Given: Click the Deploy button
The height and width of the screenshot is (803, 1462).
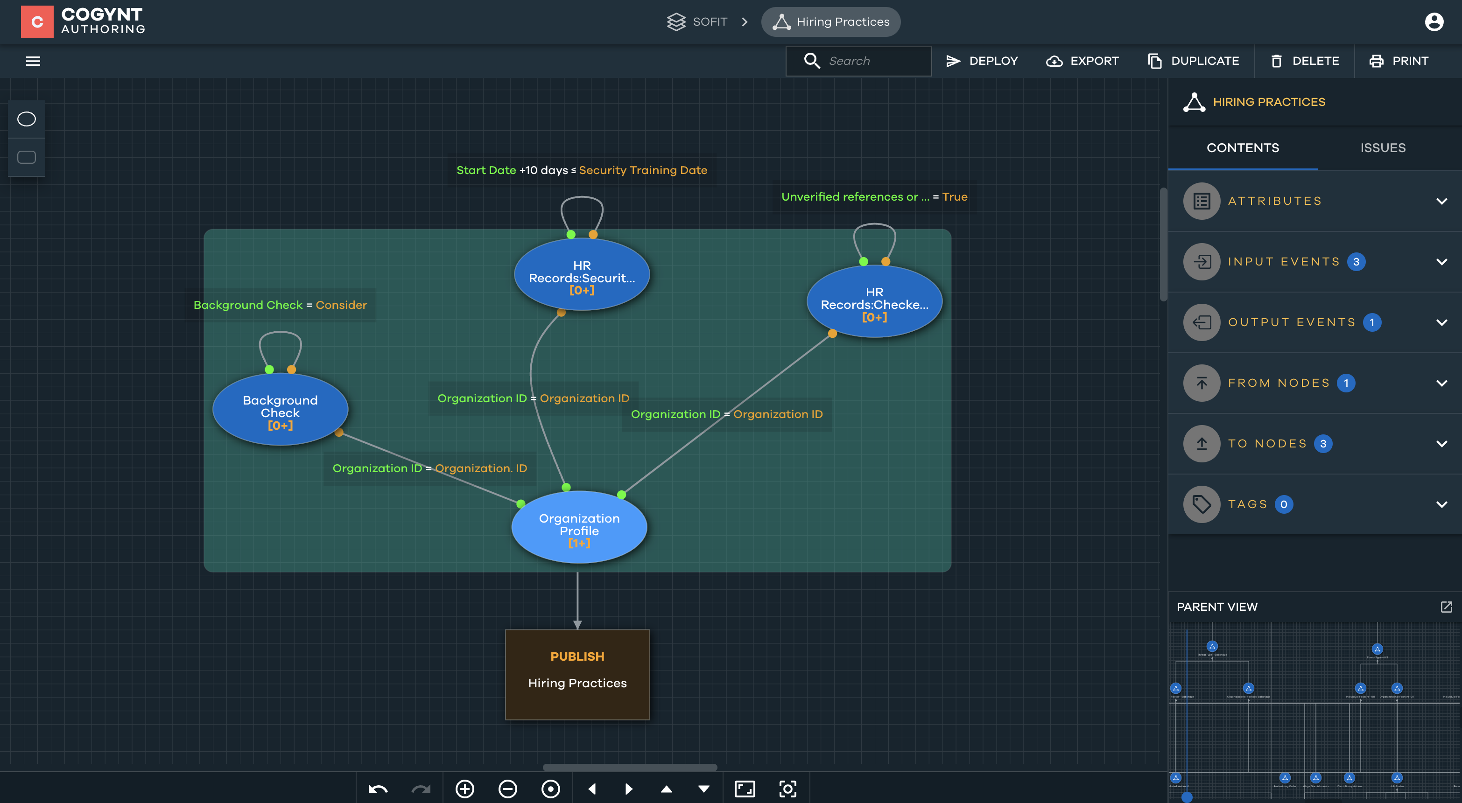Looking at the screenshot, I should click(982, 61).
